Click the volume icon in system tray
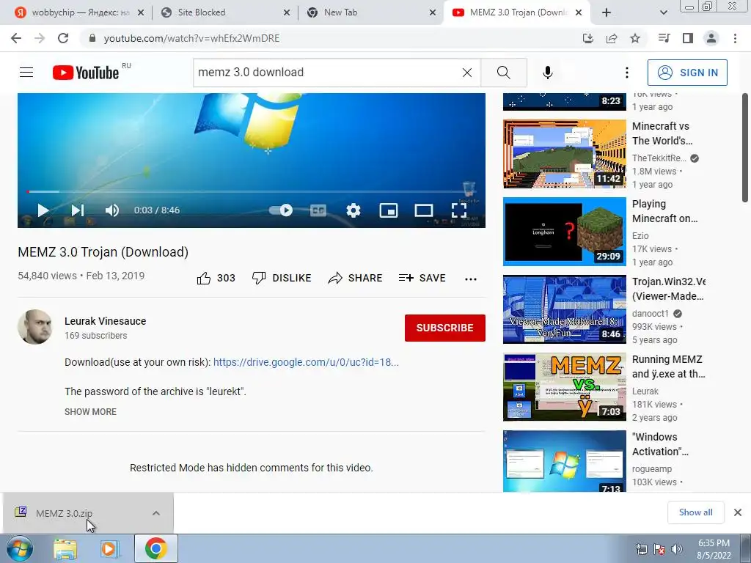The image size is (751, 563). (677, 549)
